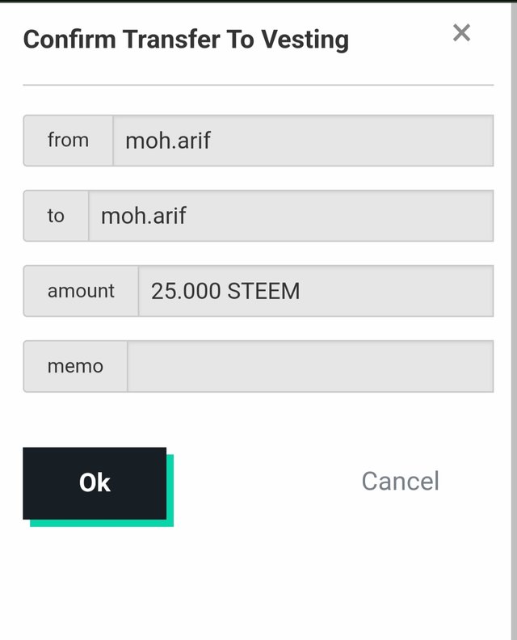Image resolution: width=517 pixels, height=640 pixels.
Task: Click the vertical scrollbar on right edge
Action: pyautogui.click(x=514, y=320)
